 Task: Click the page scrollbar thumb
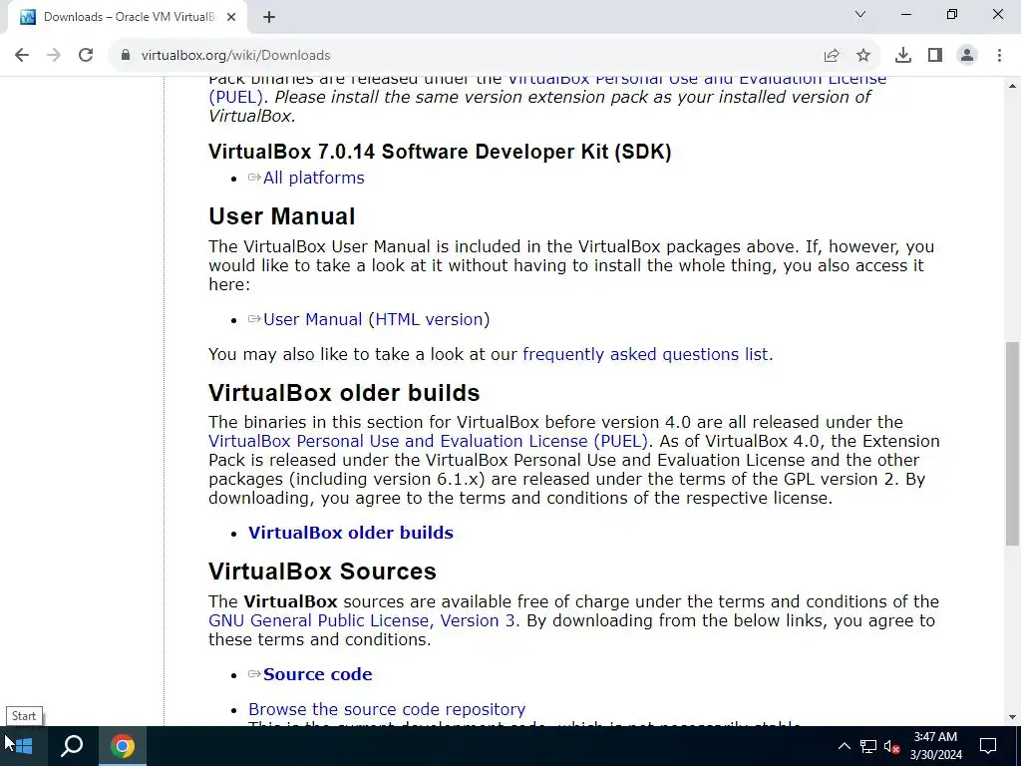1012,443
